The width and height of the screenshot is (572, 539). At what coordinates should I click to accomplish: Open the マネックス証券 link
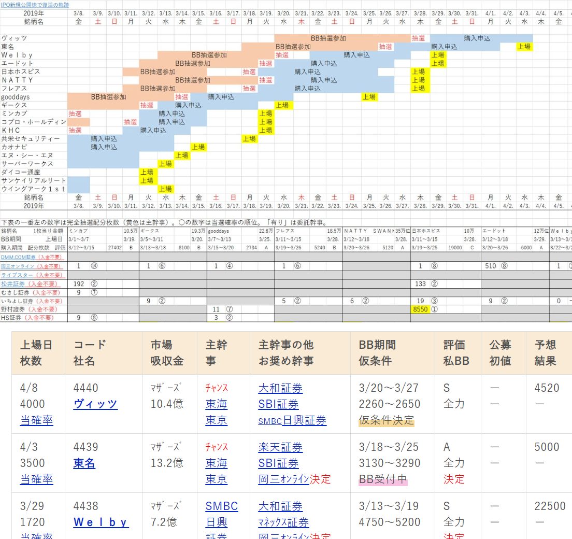283,522
